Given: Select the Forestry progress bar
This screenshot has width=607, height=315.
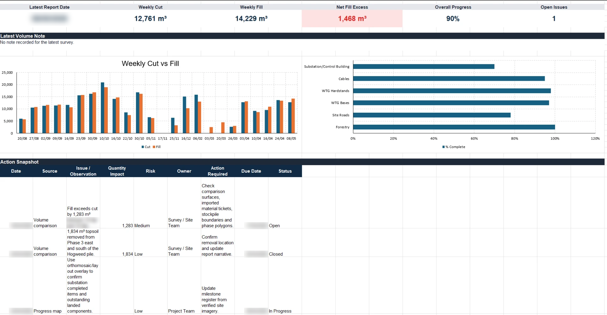Looking at the screenshot, I should [x=454, y=127].
